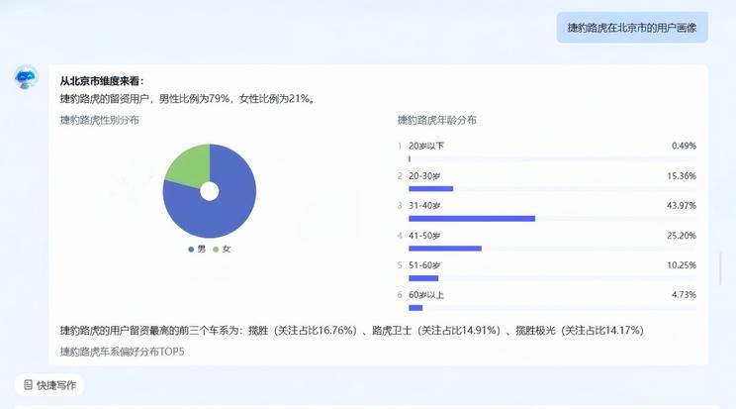Select the 20岁以下 row label

click(426, 146)
